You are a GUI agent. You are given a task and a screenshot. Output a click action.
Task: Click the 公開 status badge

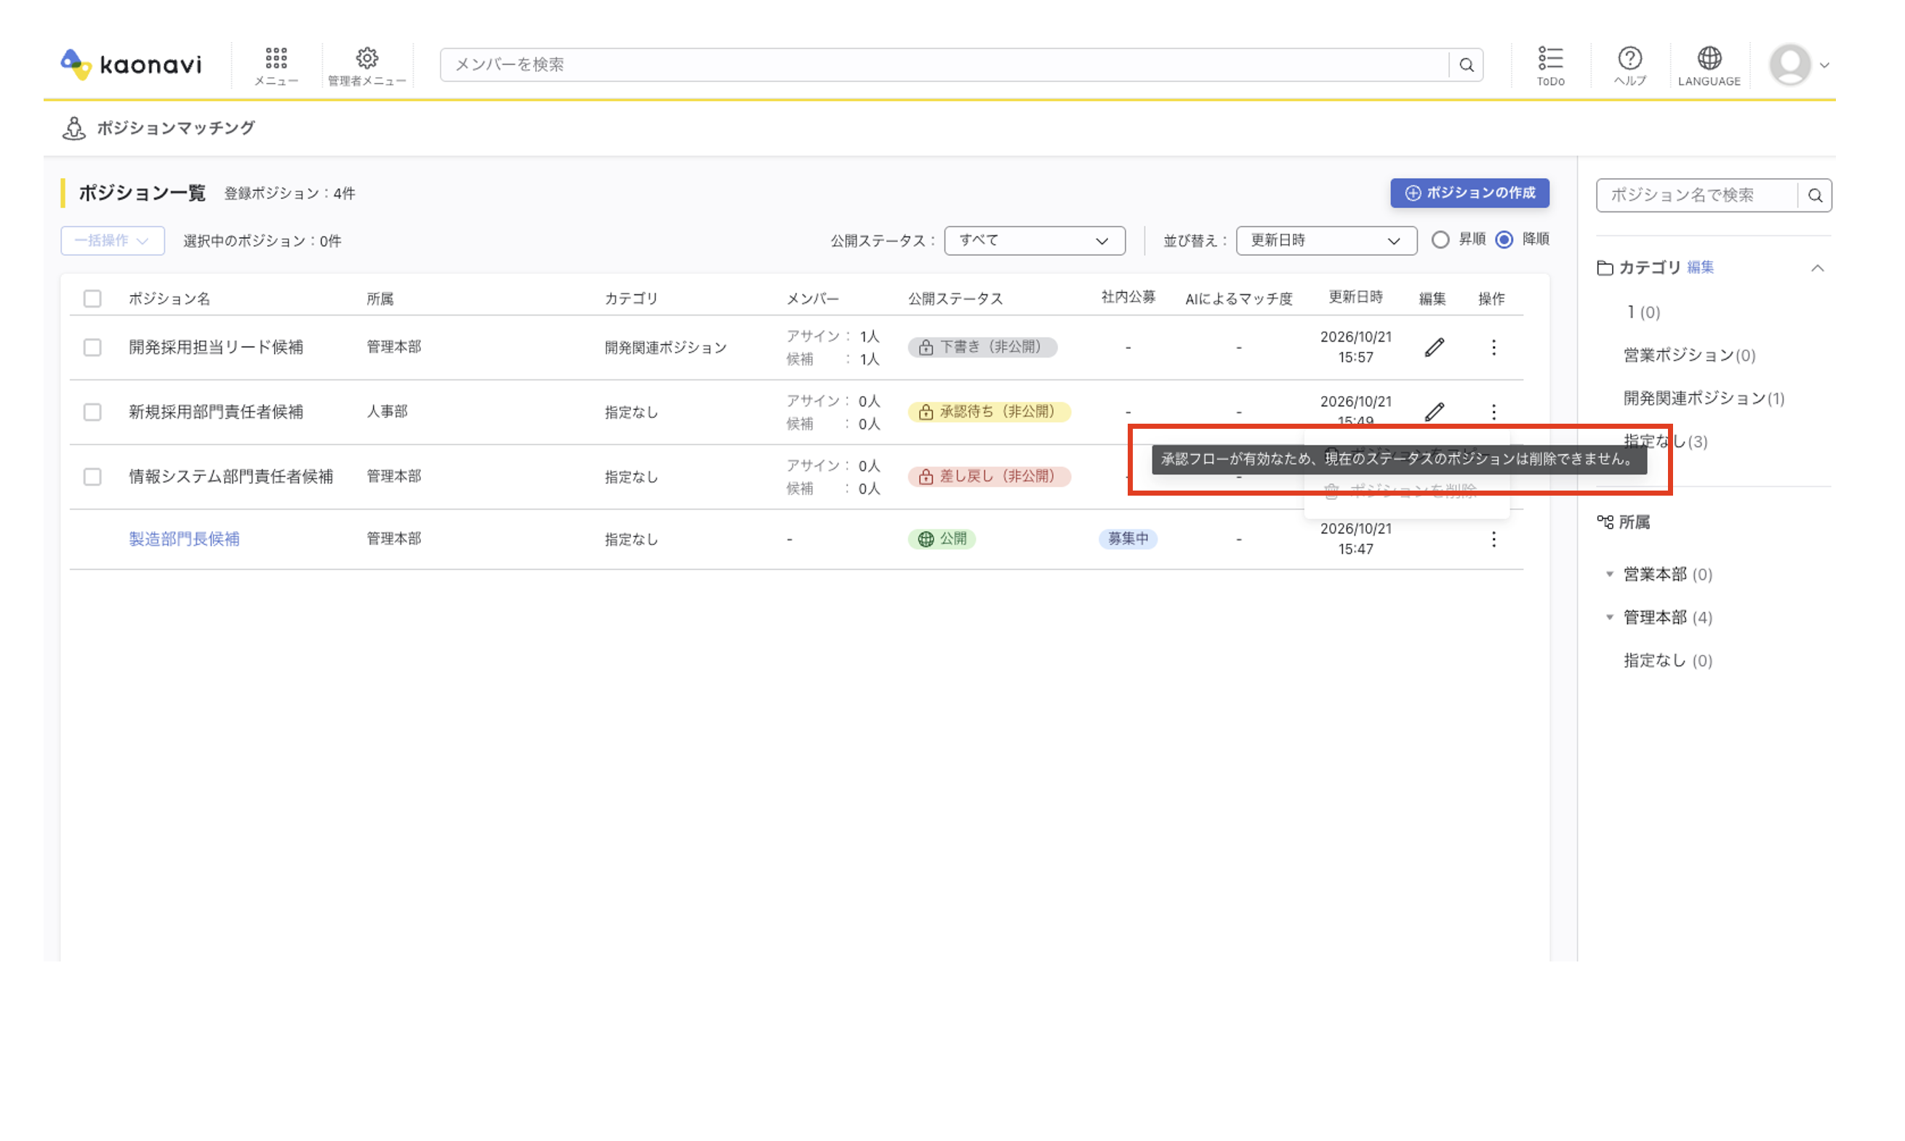tap(942, 539)
